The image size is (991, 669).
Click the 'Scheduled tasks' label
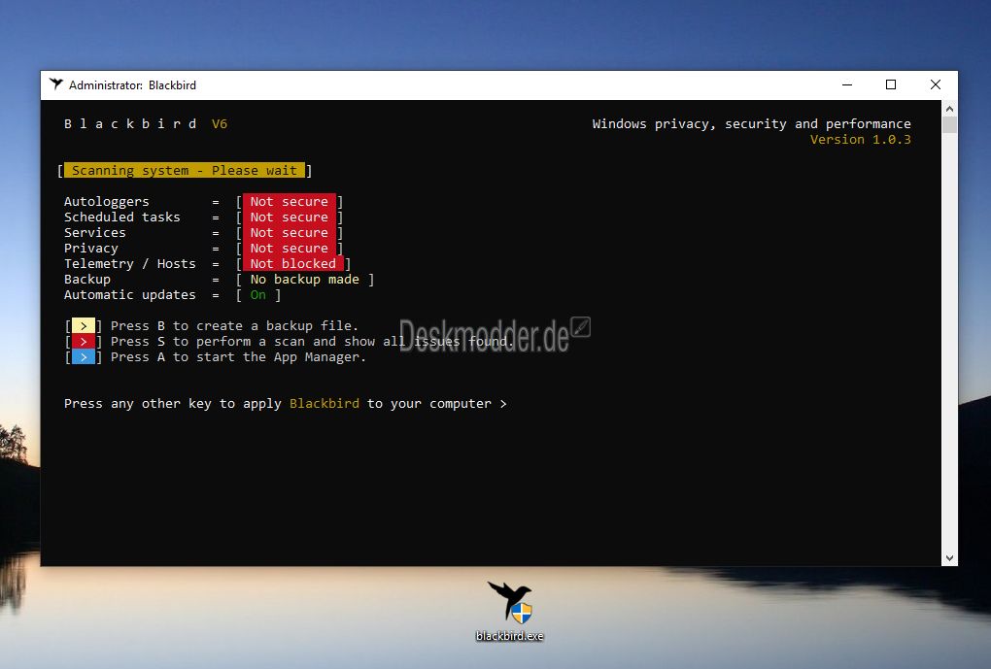[122, 217]
